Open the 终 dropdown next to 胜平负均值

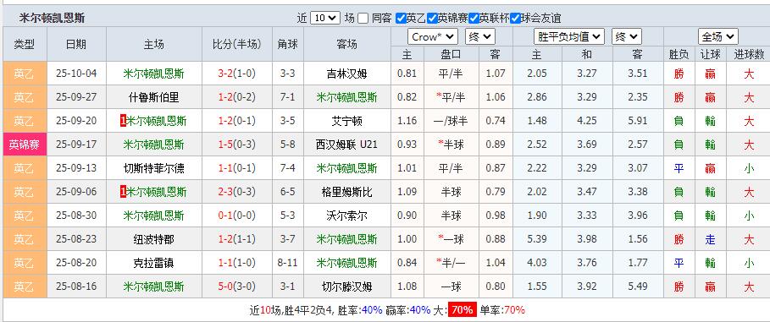click(627, 36)
